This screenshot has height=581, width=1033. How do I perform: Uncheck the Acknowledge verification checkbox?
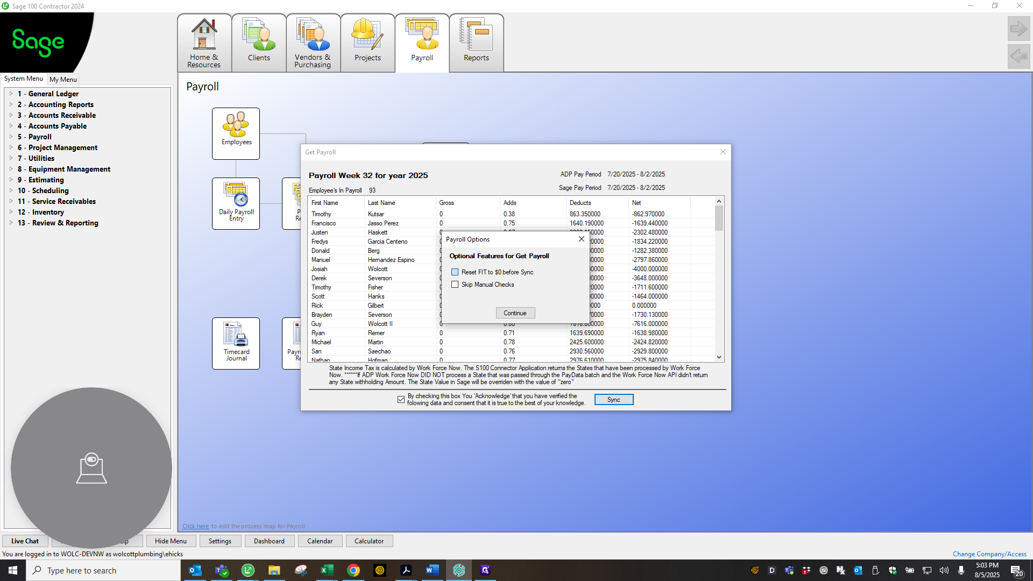point(401,399)
